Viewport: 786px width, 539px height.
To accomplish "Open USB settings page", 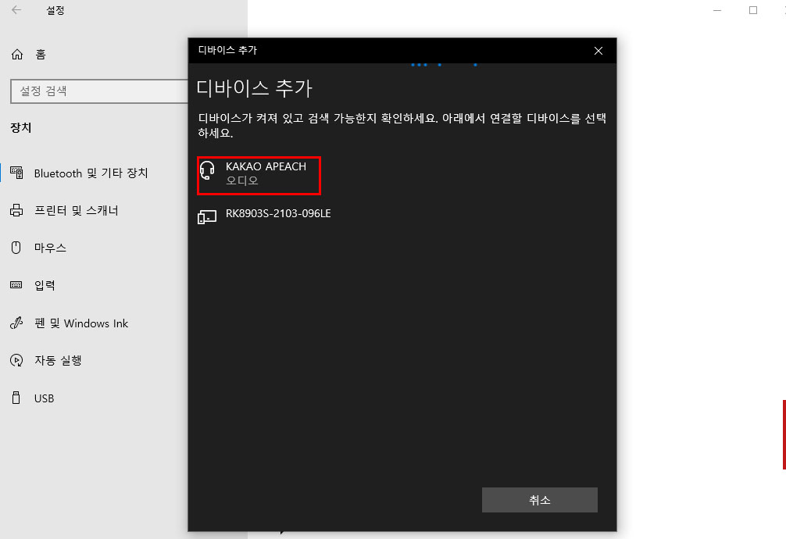I will 44,398.
